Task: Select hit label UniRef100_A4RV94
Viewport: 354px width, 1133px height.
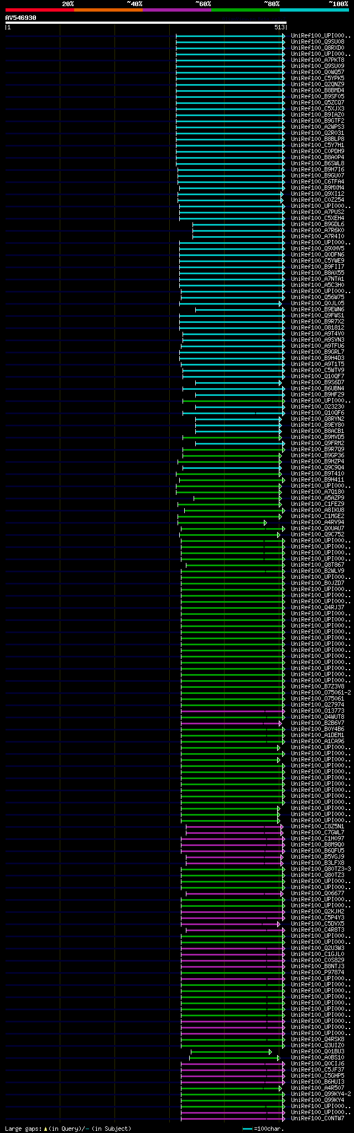Action: [x=317, y=523]
